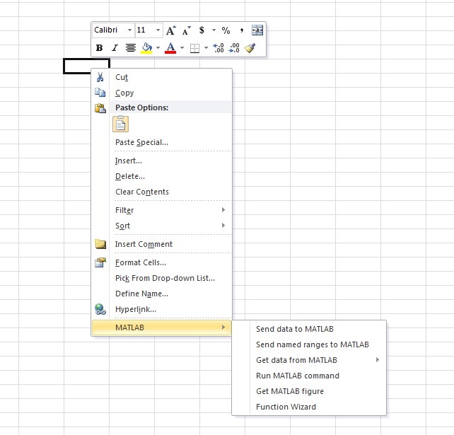454x435 pixels.
Task: Select Insert Comment menu entry
Action: click(x=161, y=244)
